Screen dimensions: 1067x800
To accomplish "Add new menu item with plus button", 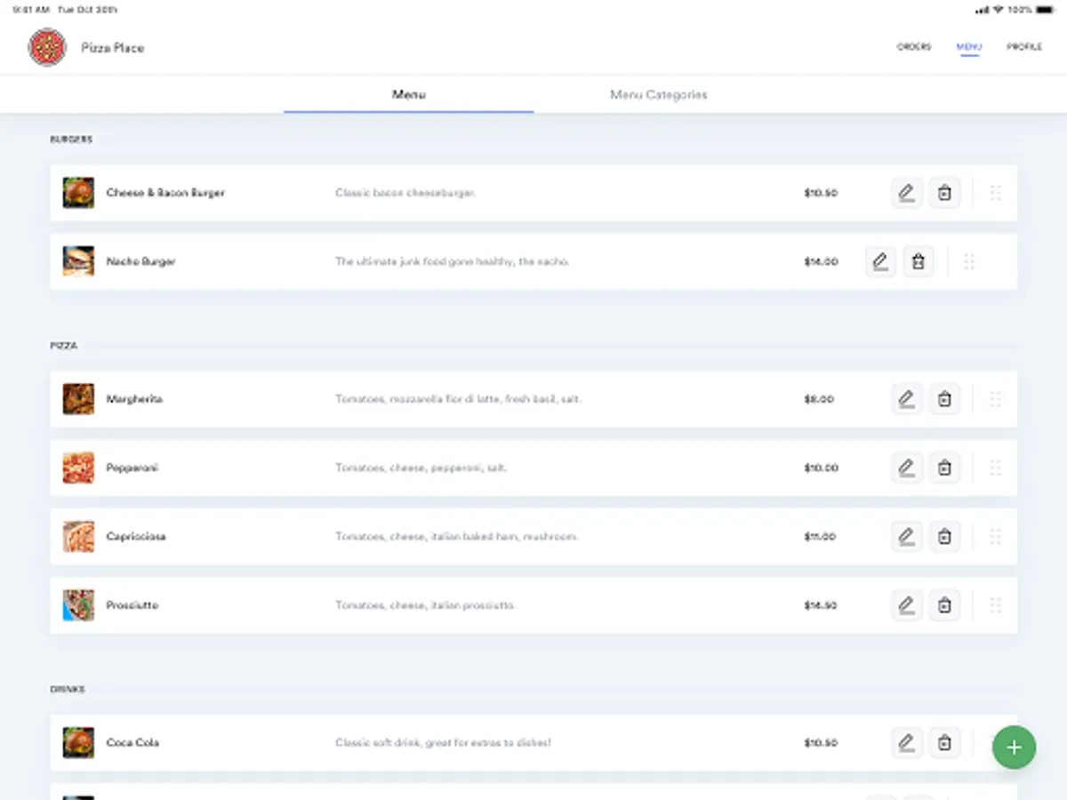I will point(1014,748).
